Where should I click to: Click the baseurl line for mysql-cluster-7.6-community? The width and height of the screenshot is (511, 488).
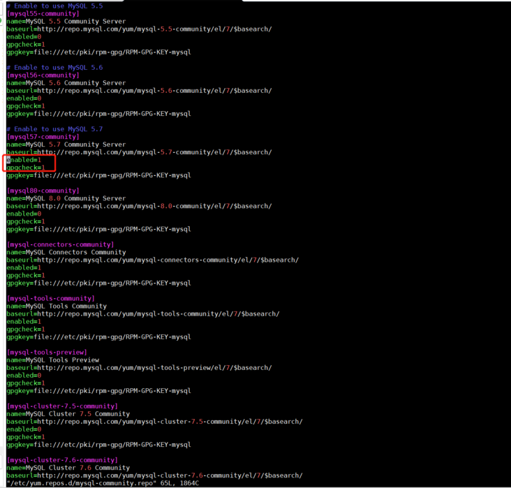(x=154, y=475)
